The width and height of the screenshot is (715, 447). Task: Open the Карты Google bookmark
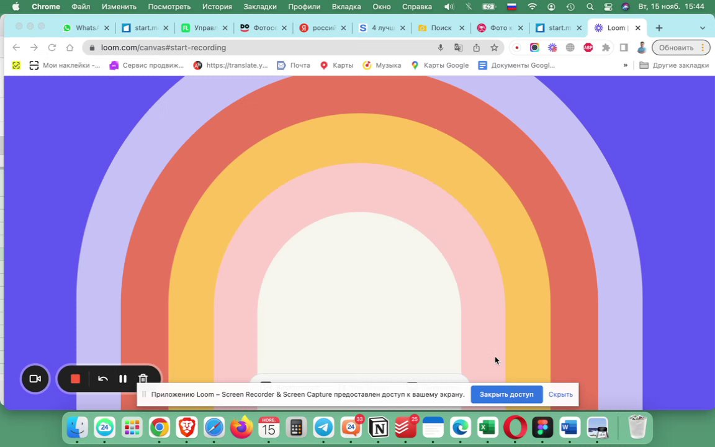[439, 65]
